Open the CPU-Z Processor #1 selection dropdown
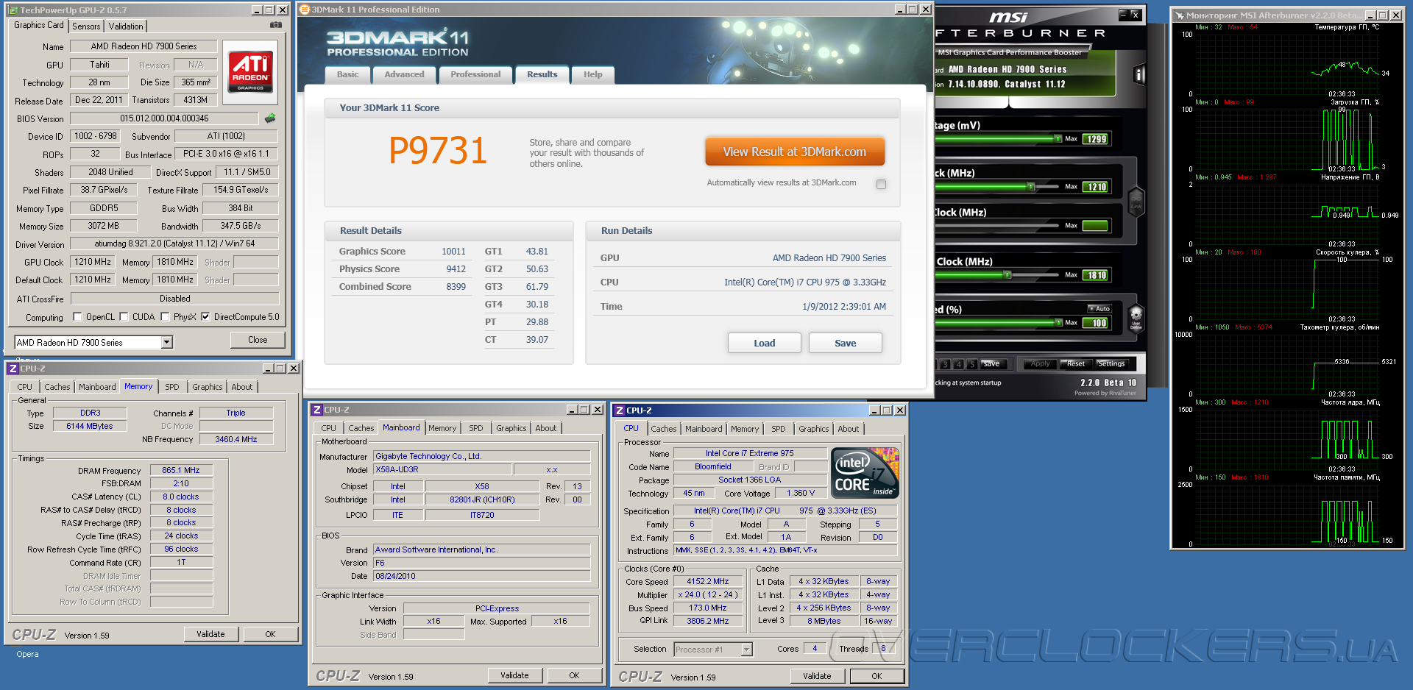The image size is (1413, 690). [746, 650]
